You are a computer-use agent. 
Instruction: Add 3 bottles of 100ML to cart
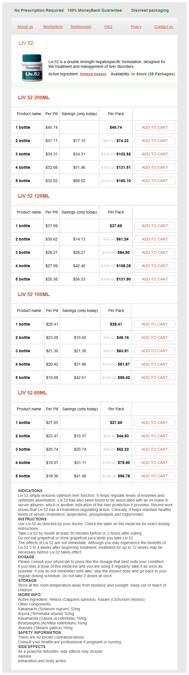(x=155, y=351)
